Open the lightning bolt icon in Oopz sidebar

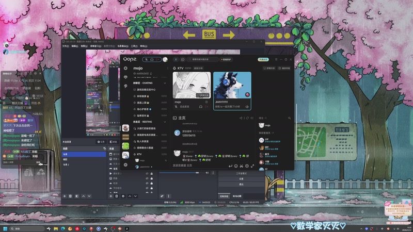tap(125, 86)
